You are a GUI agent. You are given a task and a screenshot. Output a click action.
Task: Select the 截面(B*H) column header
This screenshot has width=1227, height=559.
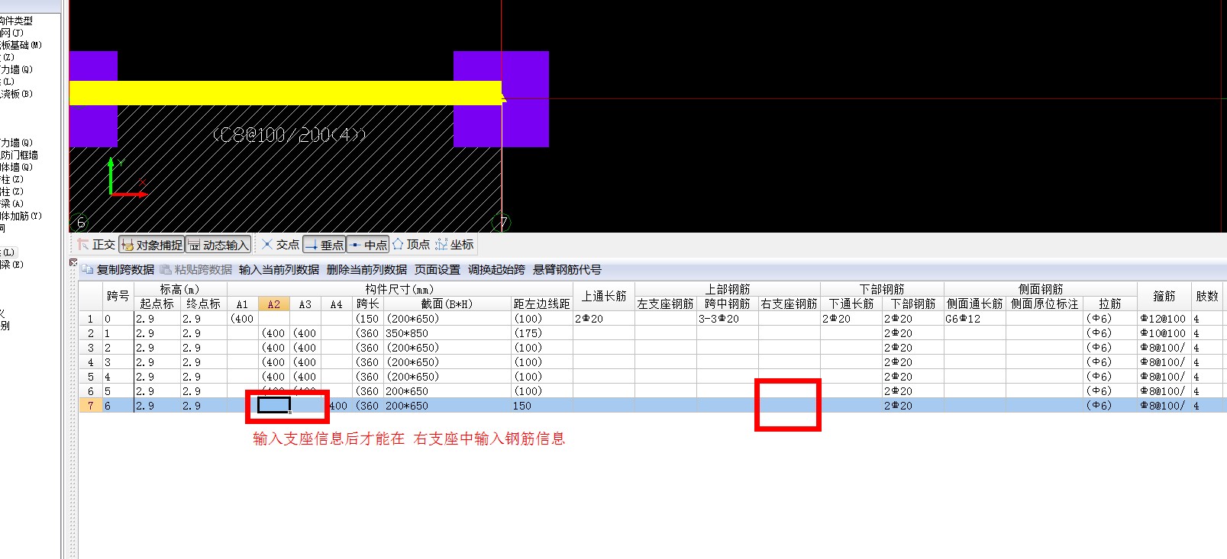point(447,304)
